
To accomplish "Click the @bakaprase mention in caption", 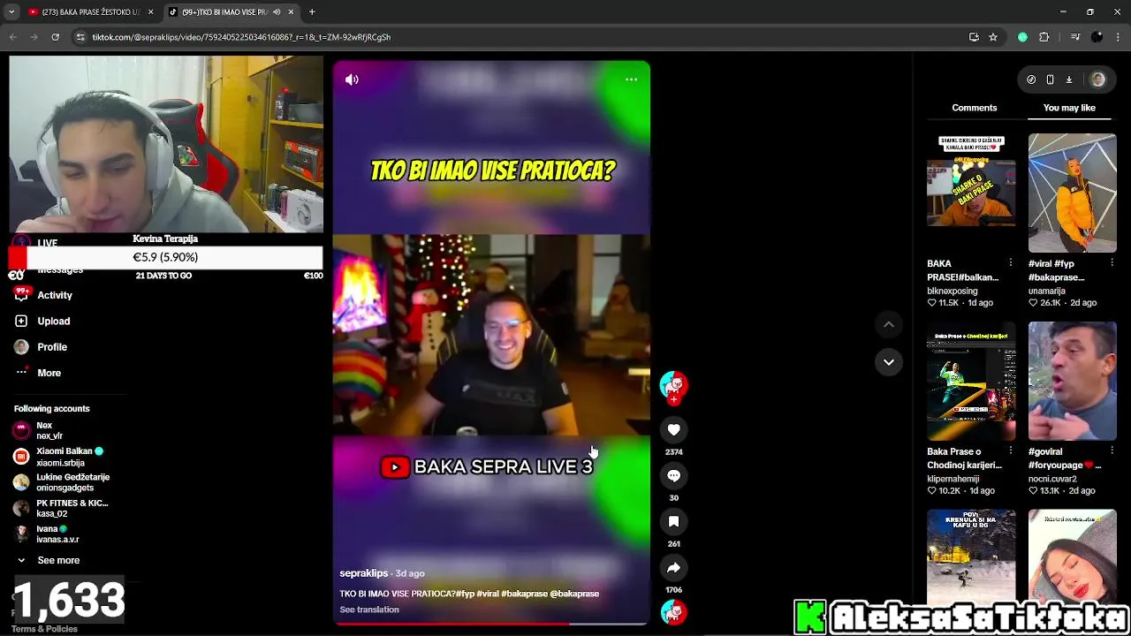I will [x=574, y=594].
